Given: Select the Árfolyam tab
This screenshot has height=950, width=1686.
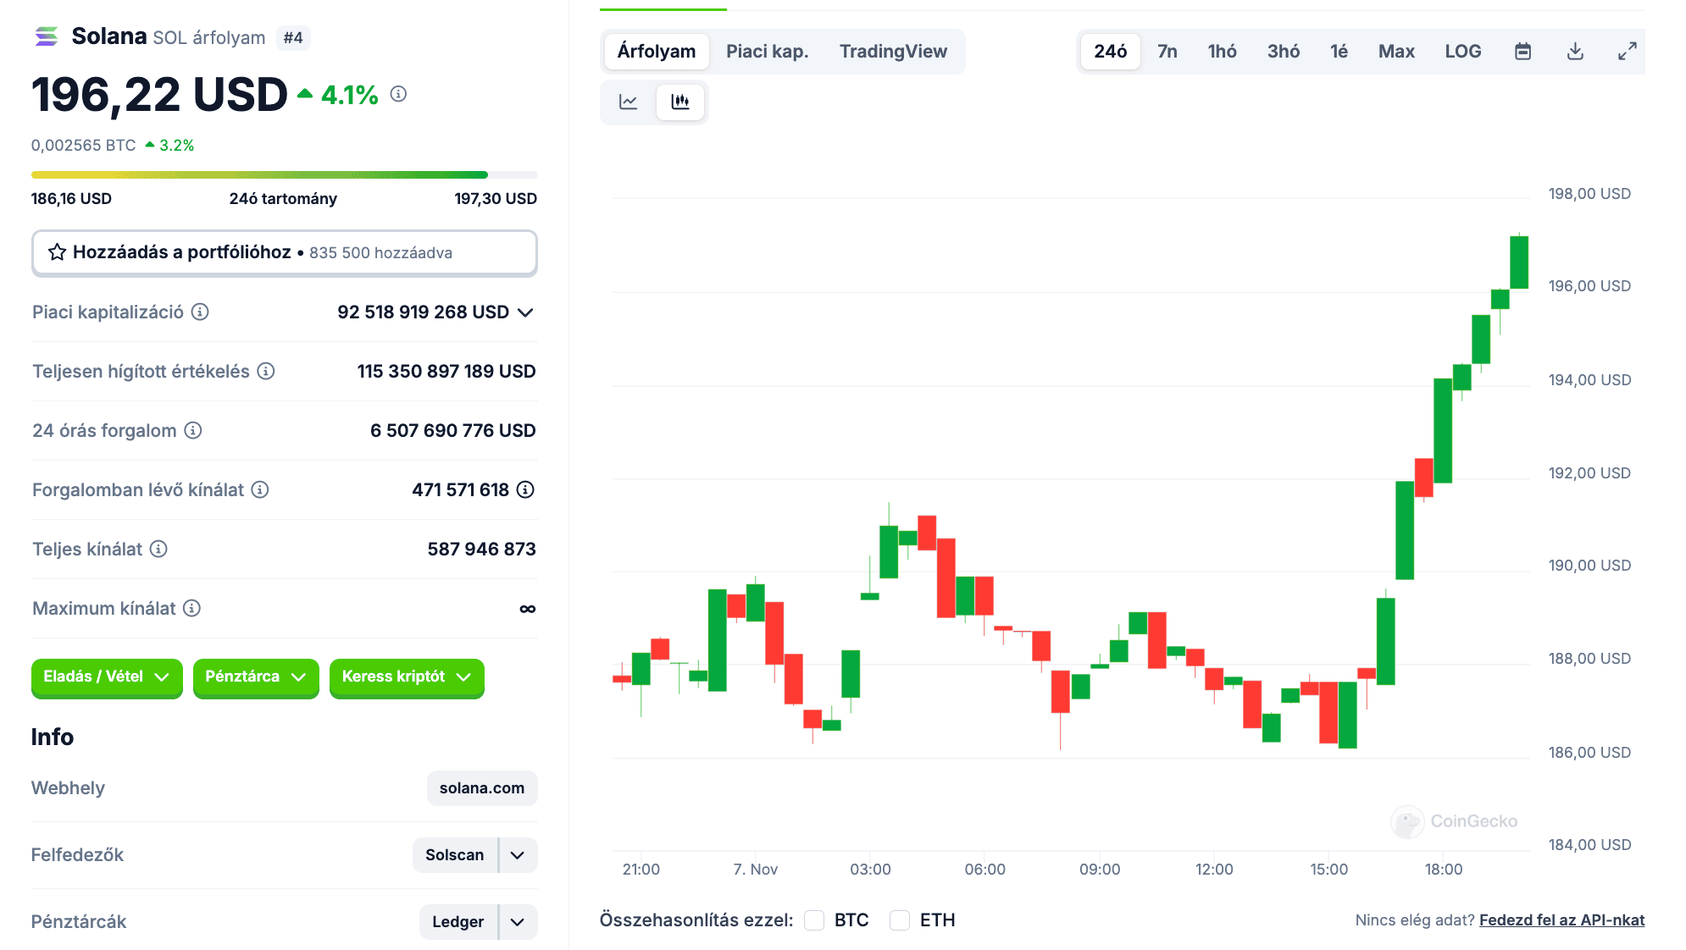Looking at the screenshot, I should click(x=657, y=52).
